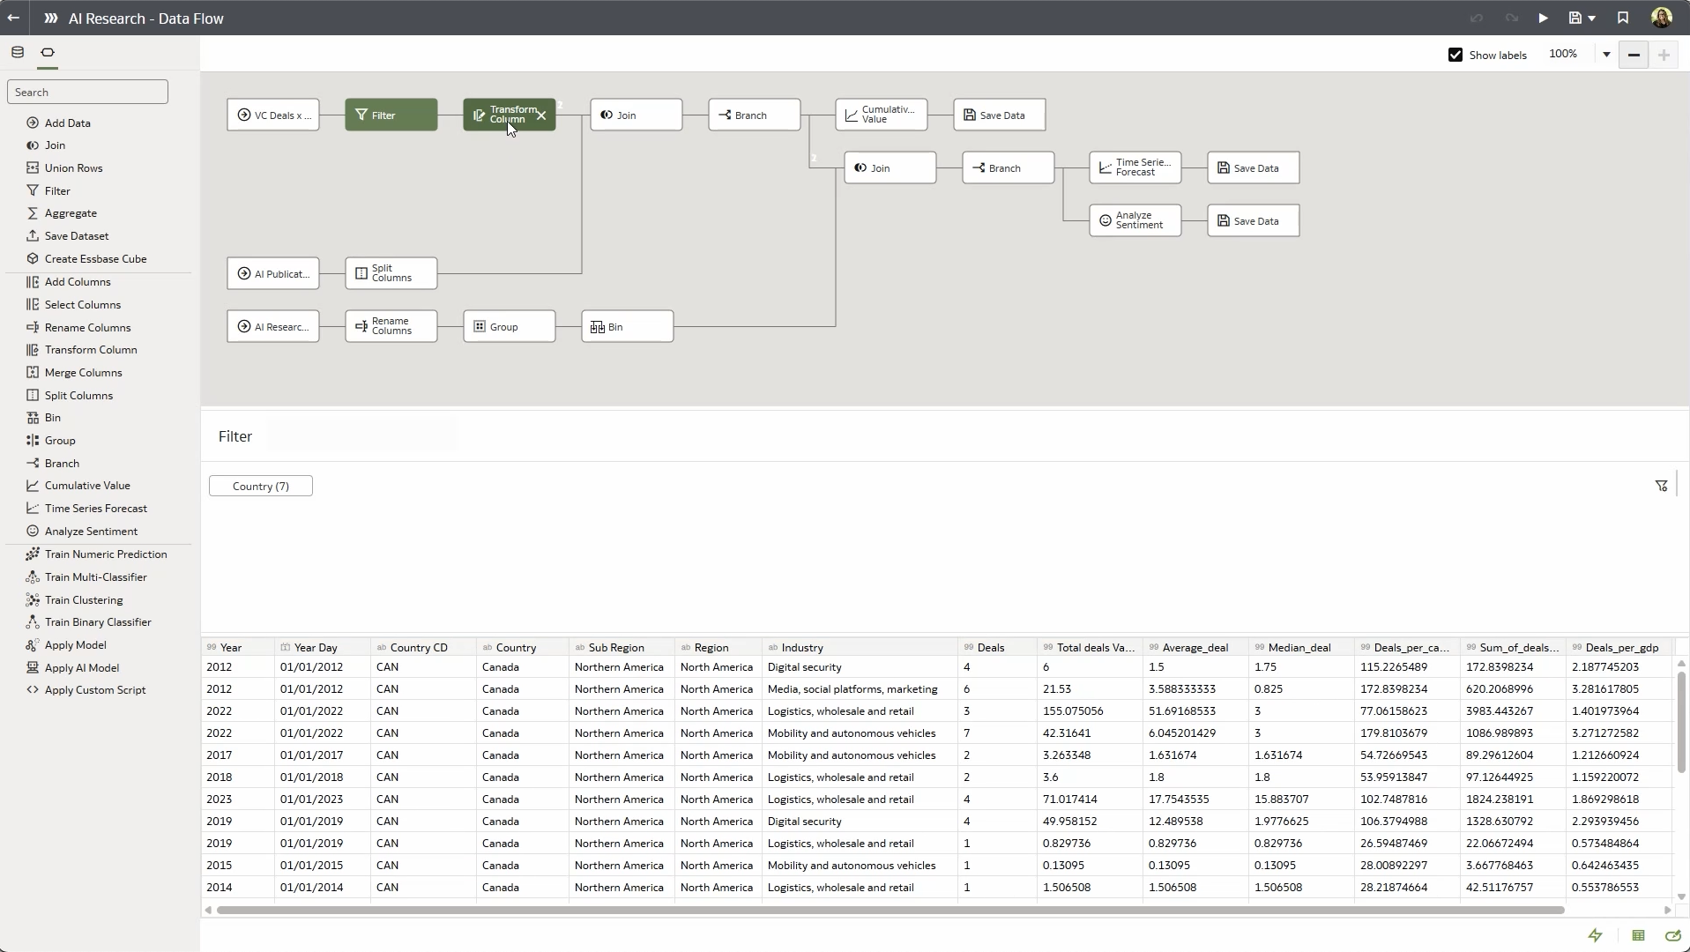Expand the Apply Custom Script option

(x=94, y=690)
